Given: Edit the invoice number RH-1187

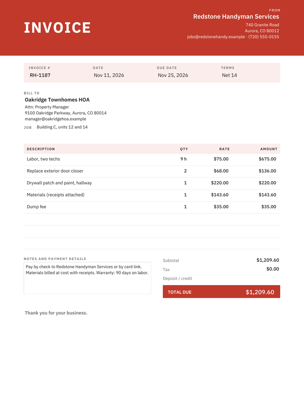Looking at the screenshot, I should [40, 75].
